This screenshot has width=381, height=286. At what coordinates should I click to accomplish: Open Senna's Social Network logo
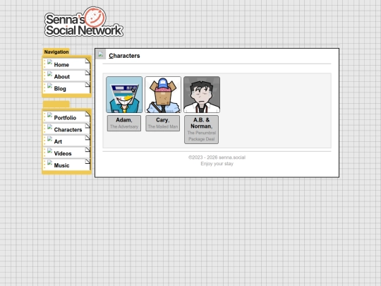click(x=84, y=22)
